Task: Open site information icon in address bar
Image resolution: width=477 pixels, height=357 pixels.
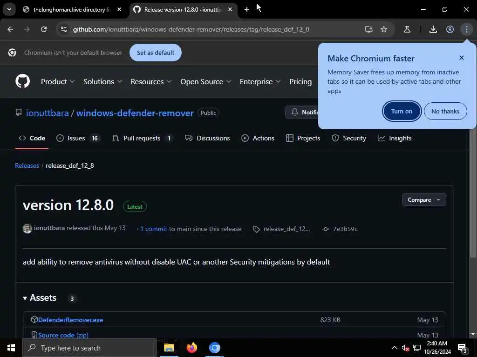Action: pyautogui.click(x=63, y=29)
